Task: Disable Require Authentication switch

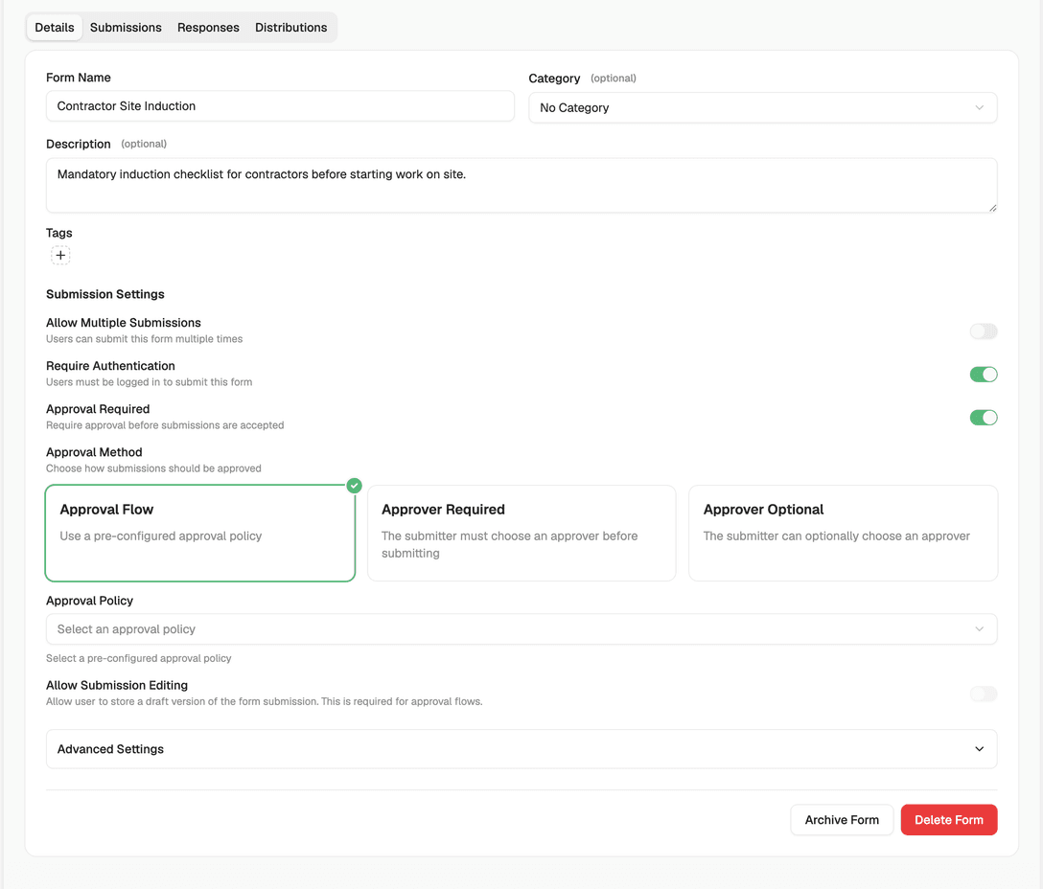Action: 984,375
